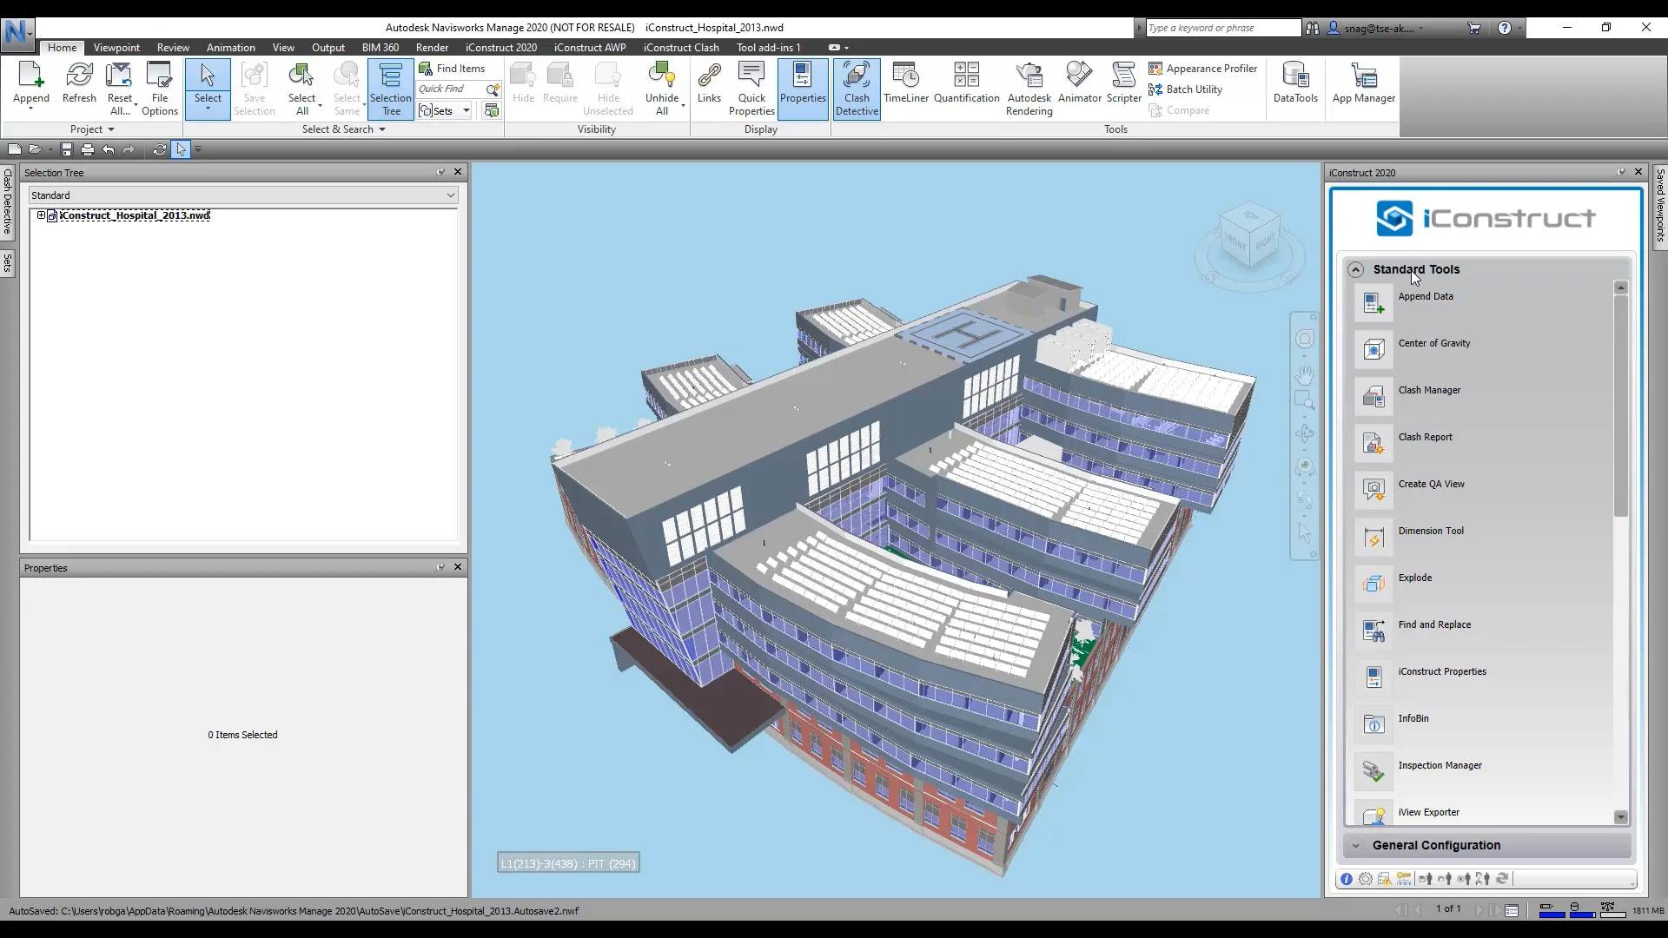This screenshot has width=1668, height=938.
Task: Open the Clash Detective tool
Action: 857,89
